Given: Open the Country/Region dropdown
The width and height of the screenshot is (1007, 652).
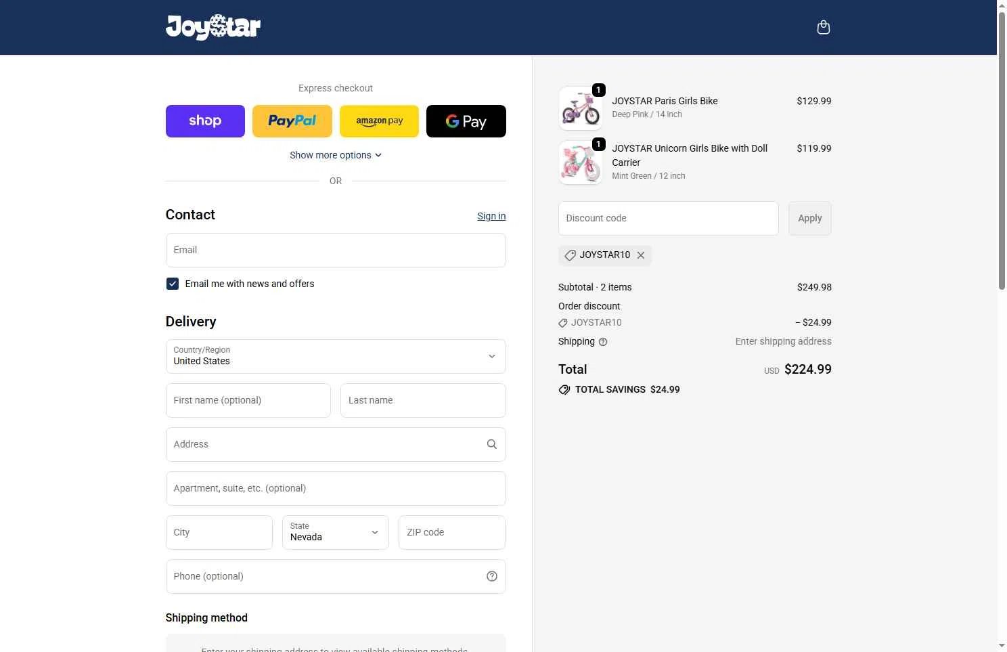Looking at the screenshot, I should tap(336, 356).
